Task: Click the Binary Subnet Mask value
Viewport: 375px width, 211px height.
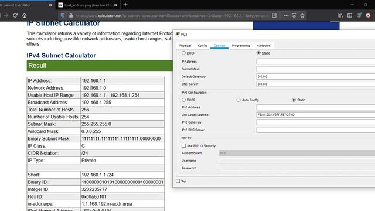Action: tap(121, 139)
